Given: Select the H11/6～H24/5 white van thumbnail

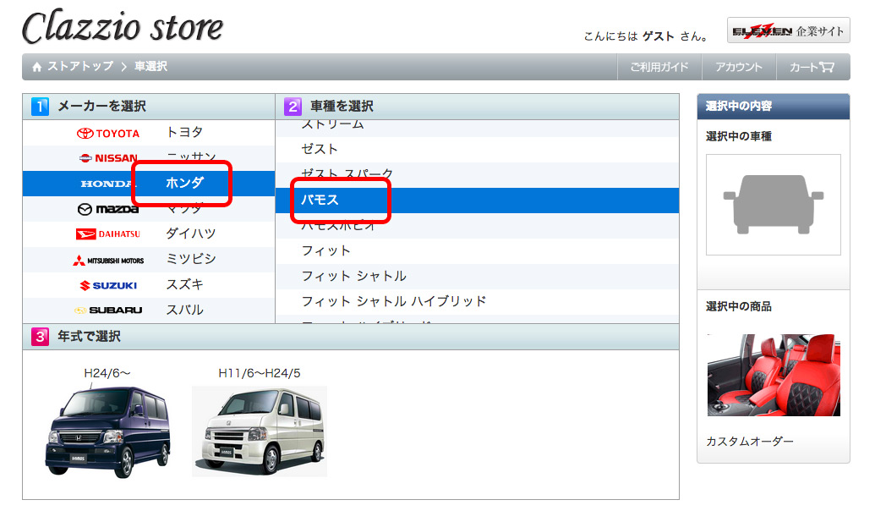Looking at the screenshot, I should click(260, 431).
